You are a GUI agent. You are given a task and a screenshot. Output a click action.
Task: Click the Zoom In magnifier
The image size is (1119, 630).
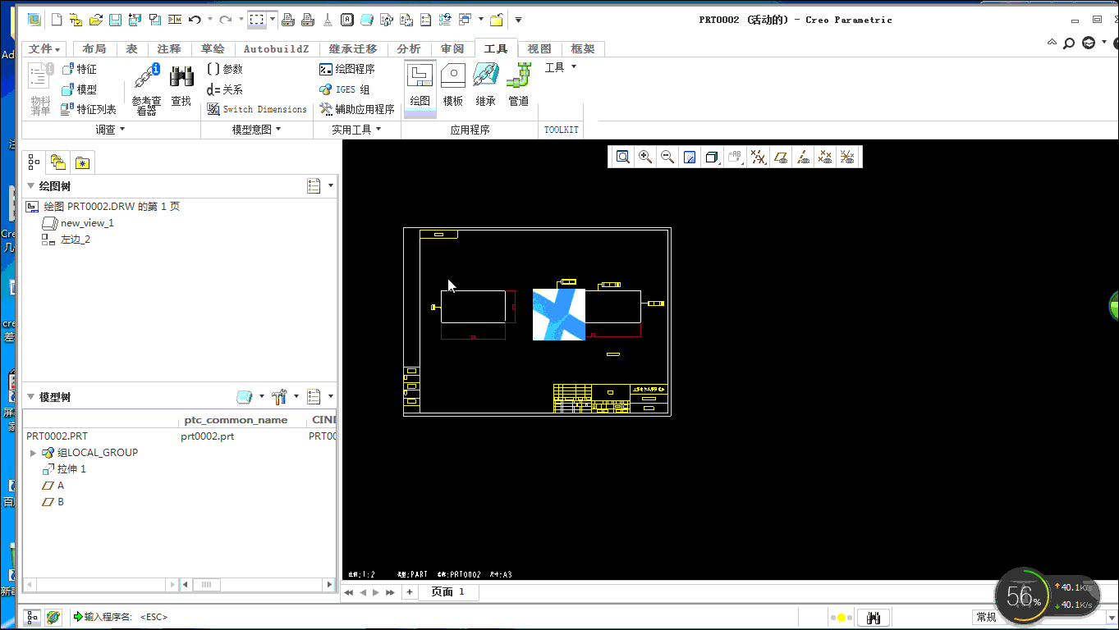click(x=645, y=157)
